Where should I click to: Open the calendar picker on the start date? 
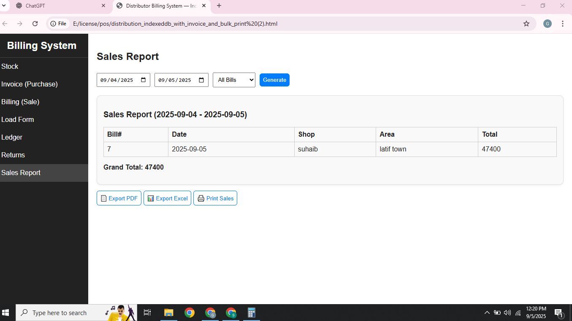point(144,80)
